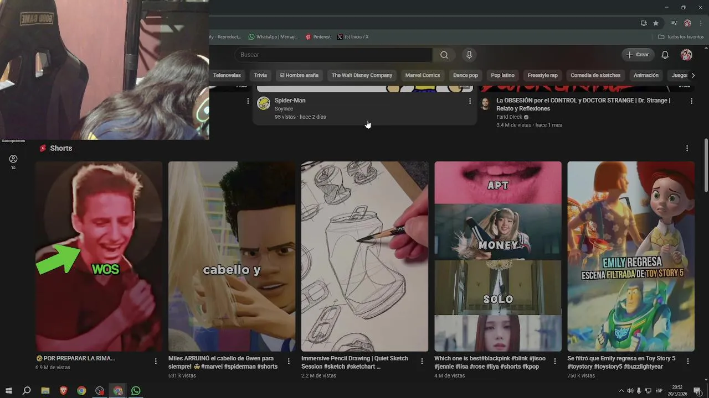The image size is (709, 398).
Task: Open File Explorer from the taskbar
Action: [45, 391]
